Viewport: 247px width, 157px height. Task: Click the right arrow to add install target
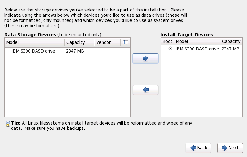[x=145, y=58]
